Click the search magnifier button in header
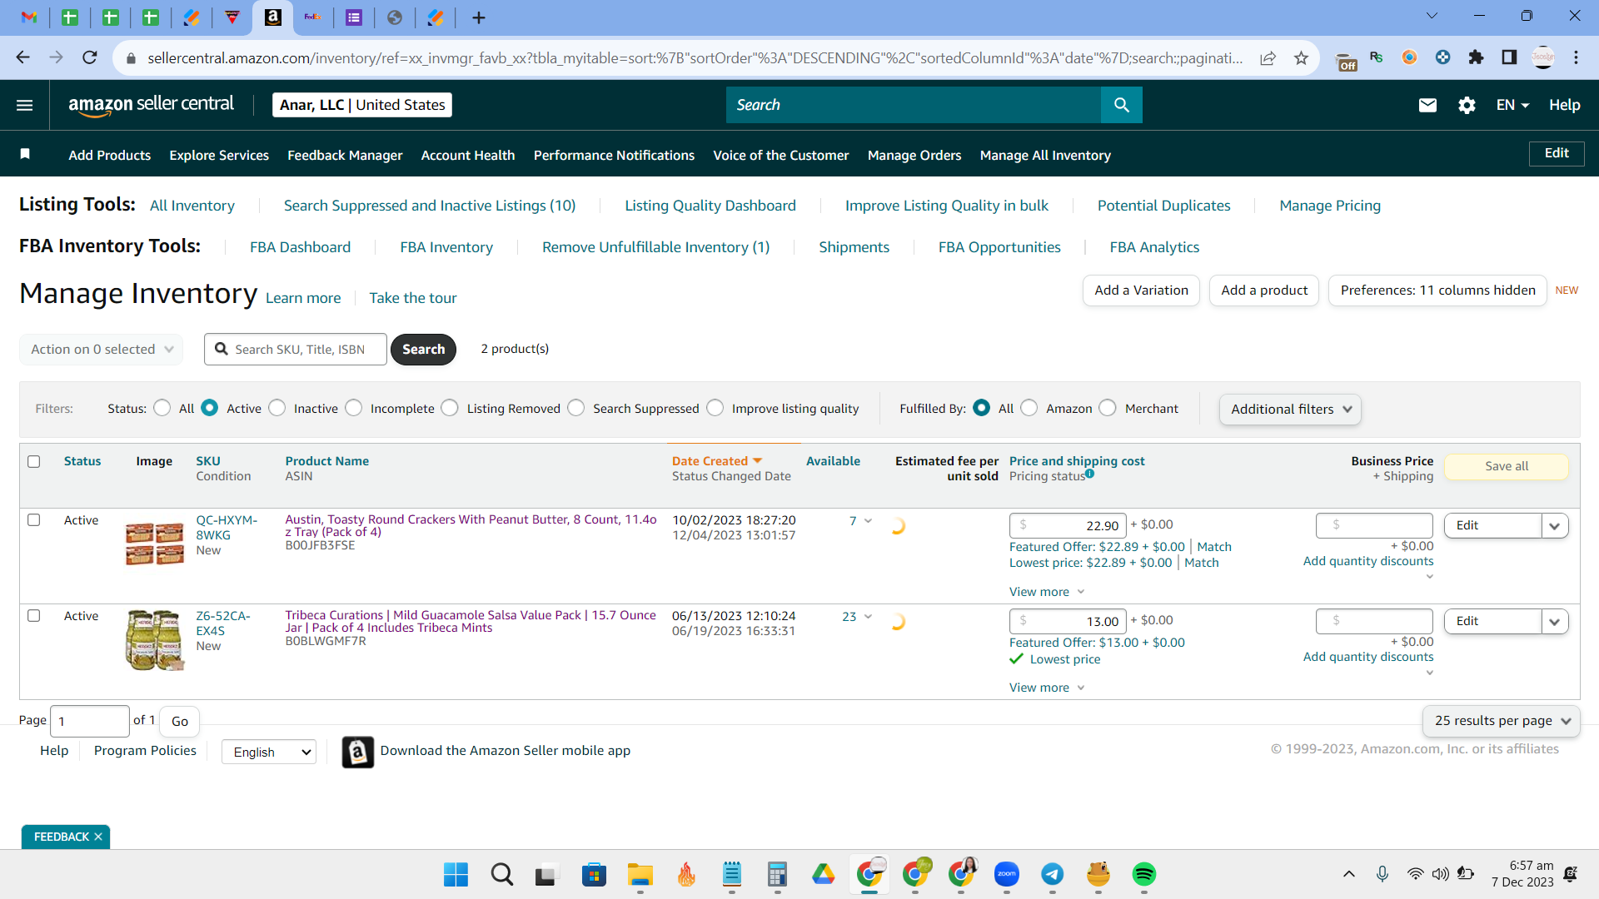This screenshot has height=899, width=1599. (x=1122, y=105)
